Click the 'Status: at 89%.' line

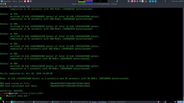coord(9,24)
